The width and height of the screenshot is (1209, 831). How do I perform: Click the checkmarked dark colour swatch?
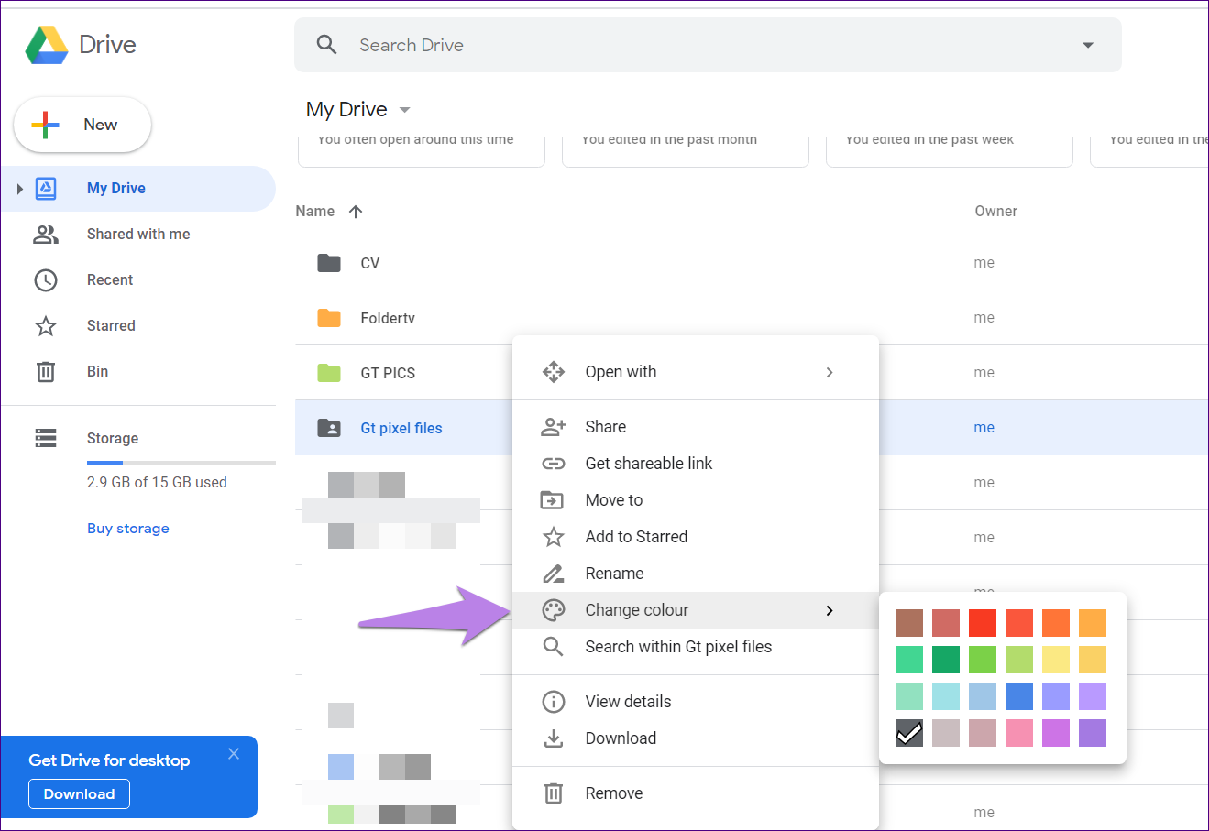[908, 733]
